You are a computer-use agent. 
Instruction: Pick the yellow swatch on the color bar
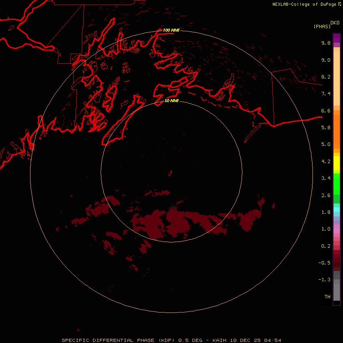click(337, 163)
